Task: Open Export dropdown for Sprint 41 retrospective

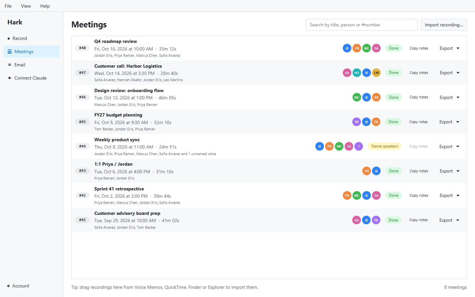Action: (450, 195)
